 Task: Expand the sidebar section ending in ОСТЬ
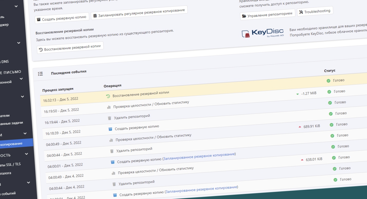coord(26,154)
